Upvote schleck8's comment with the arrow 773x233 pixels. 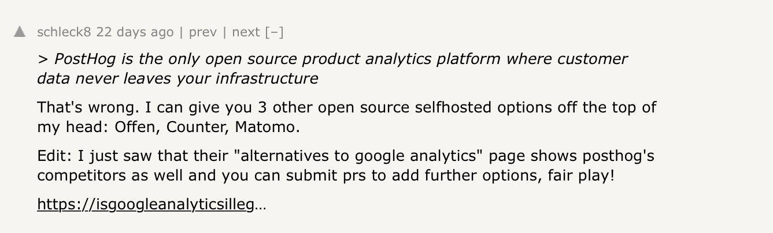[20, 32]
